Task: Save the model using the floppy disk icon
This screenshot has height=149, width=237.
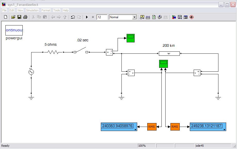Action: click(x=19, y=17)
